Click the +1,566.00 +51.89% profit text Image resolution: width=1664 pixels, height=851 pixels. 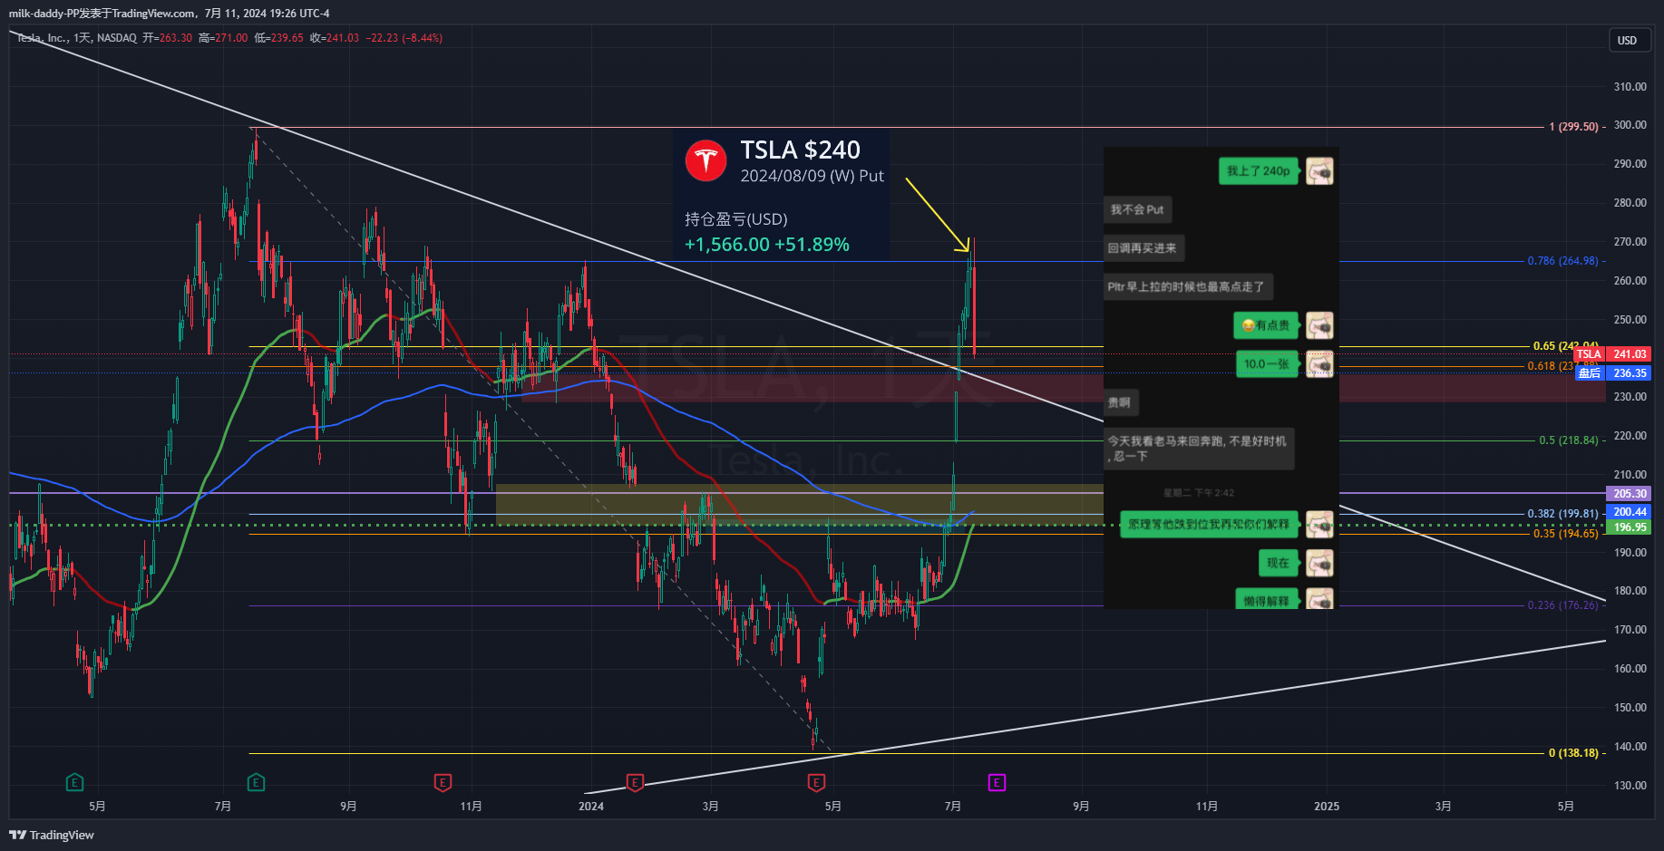tap(766, 245)
